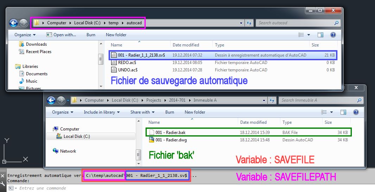Click Projects in the Immeuble A breadcrumb
This screenshot has width=375, height=192.
point(153,101)
